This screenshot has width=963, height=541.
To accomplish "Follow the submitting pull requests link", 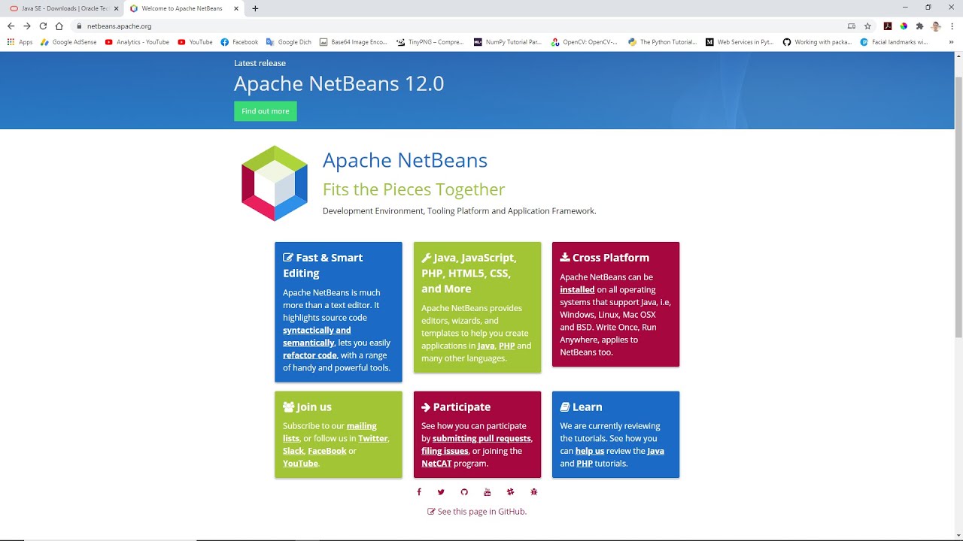I will pyautogui.click(x=482, y=438).
